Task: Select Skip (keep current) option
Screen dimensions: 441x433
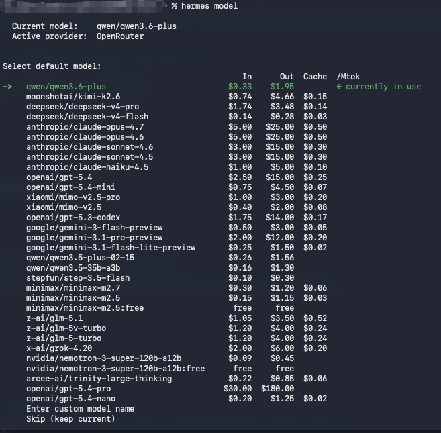Action: pyautogui.click(x=71, y=419)
